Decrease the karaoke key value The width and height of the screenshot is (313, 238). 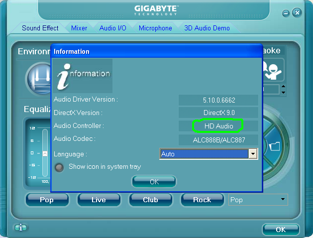(x=283, y=93)
